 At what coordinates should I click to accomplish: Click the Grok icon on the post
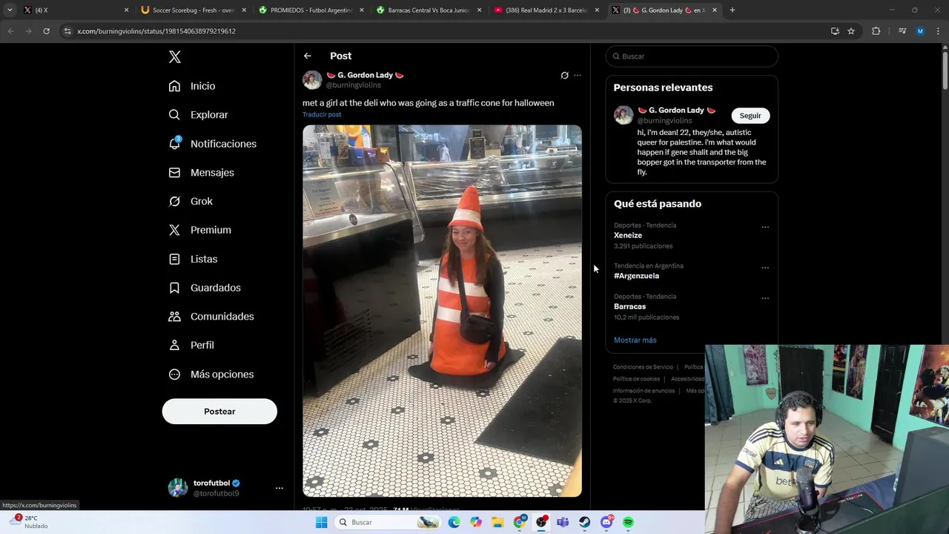pos(564,75)
